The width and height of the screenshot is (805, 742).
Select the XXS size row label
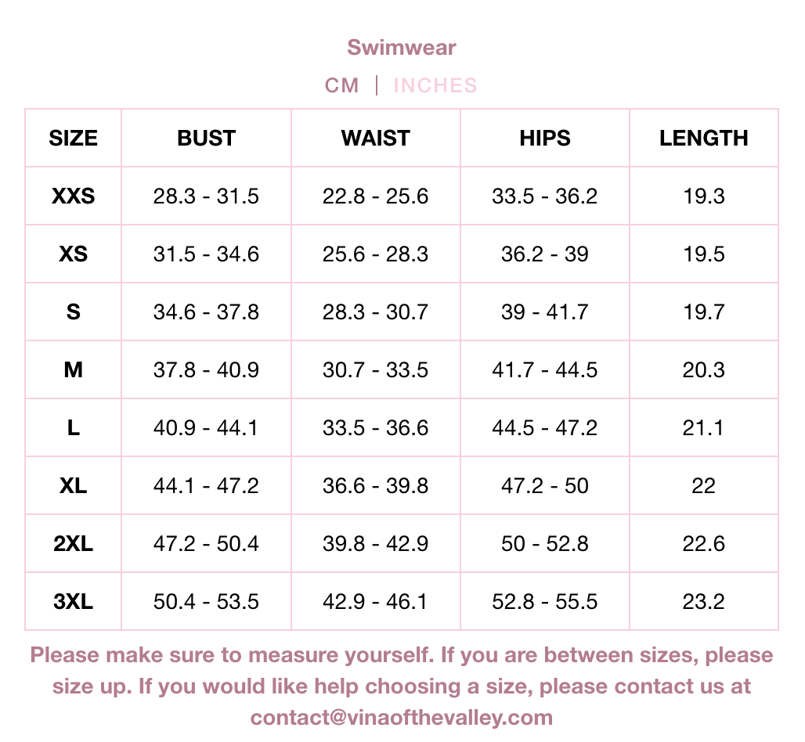click(x=74, y=196)
